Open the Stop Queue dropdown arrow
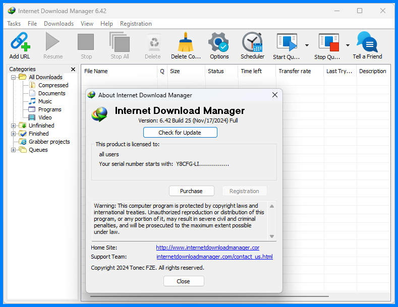398x307 pixels. [x=348, y=45]
